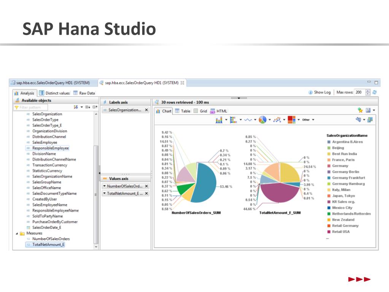Viewport: 389px width, 292px height.
Task: Click the Available objects header icon
Action: pos(17,100)
